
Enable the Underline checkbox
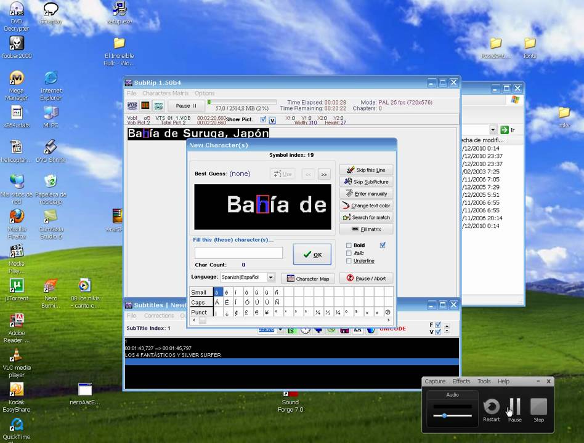click(x=349, y=261)
